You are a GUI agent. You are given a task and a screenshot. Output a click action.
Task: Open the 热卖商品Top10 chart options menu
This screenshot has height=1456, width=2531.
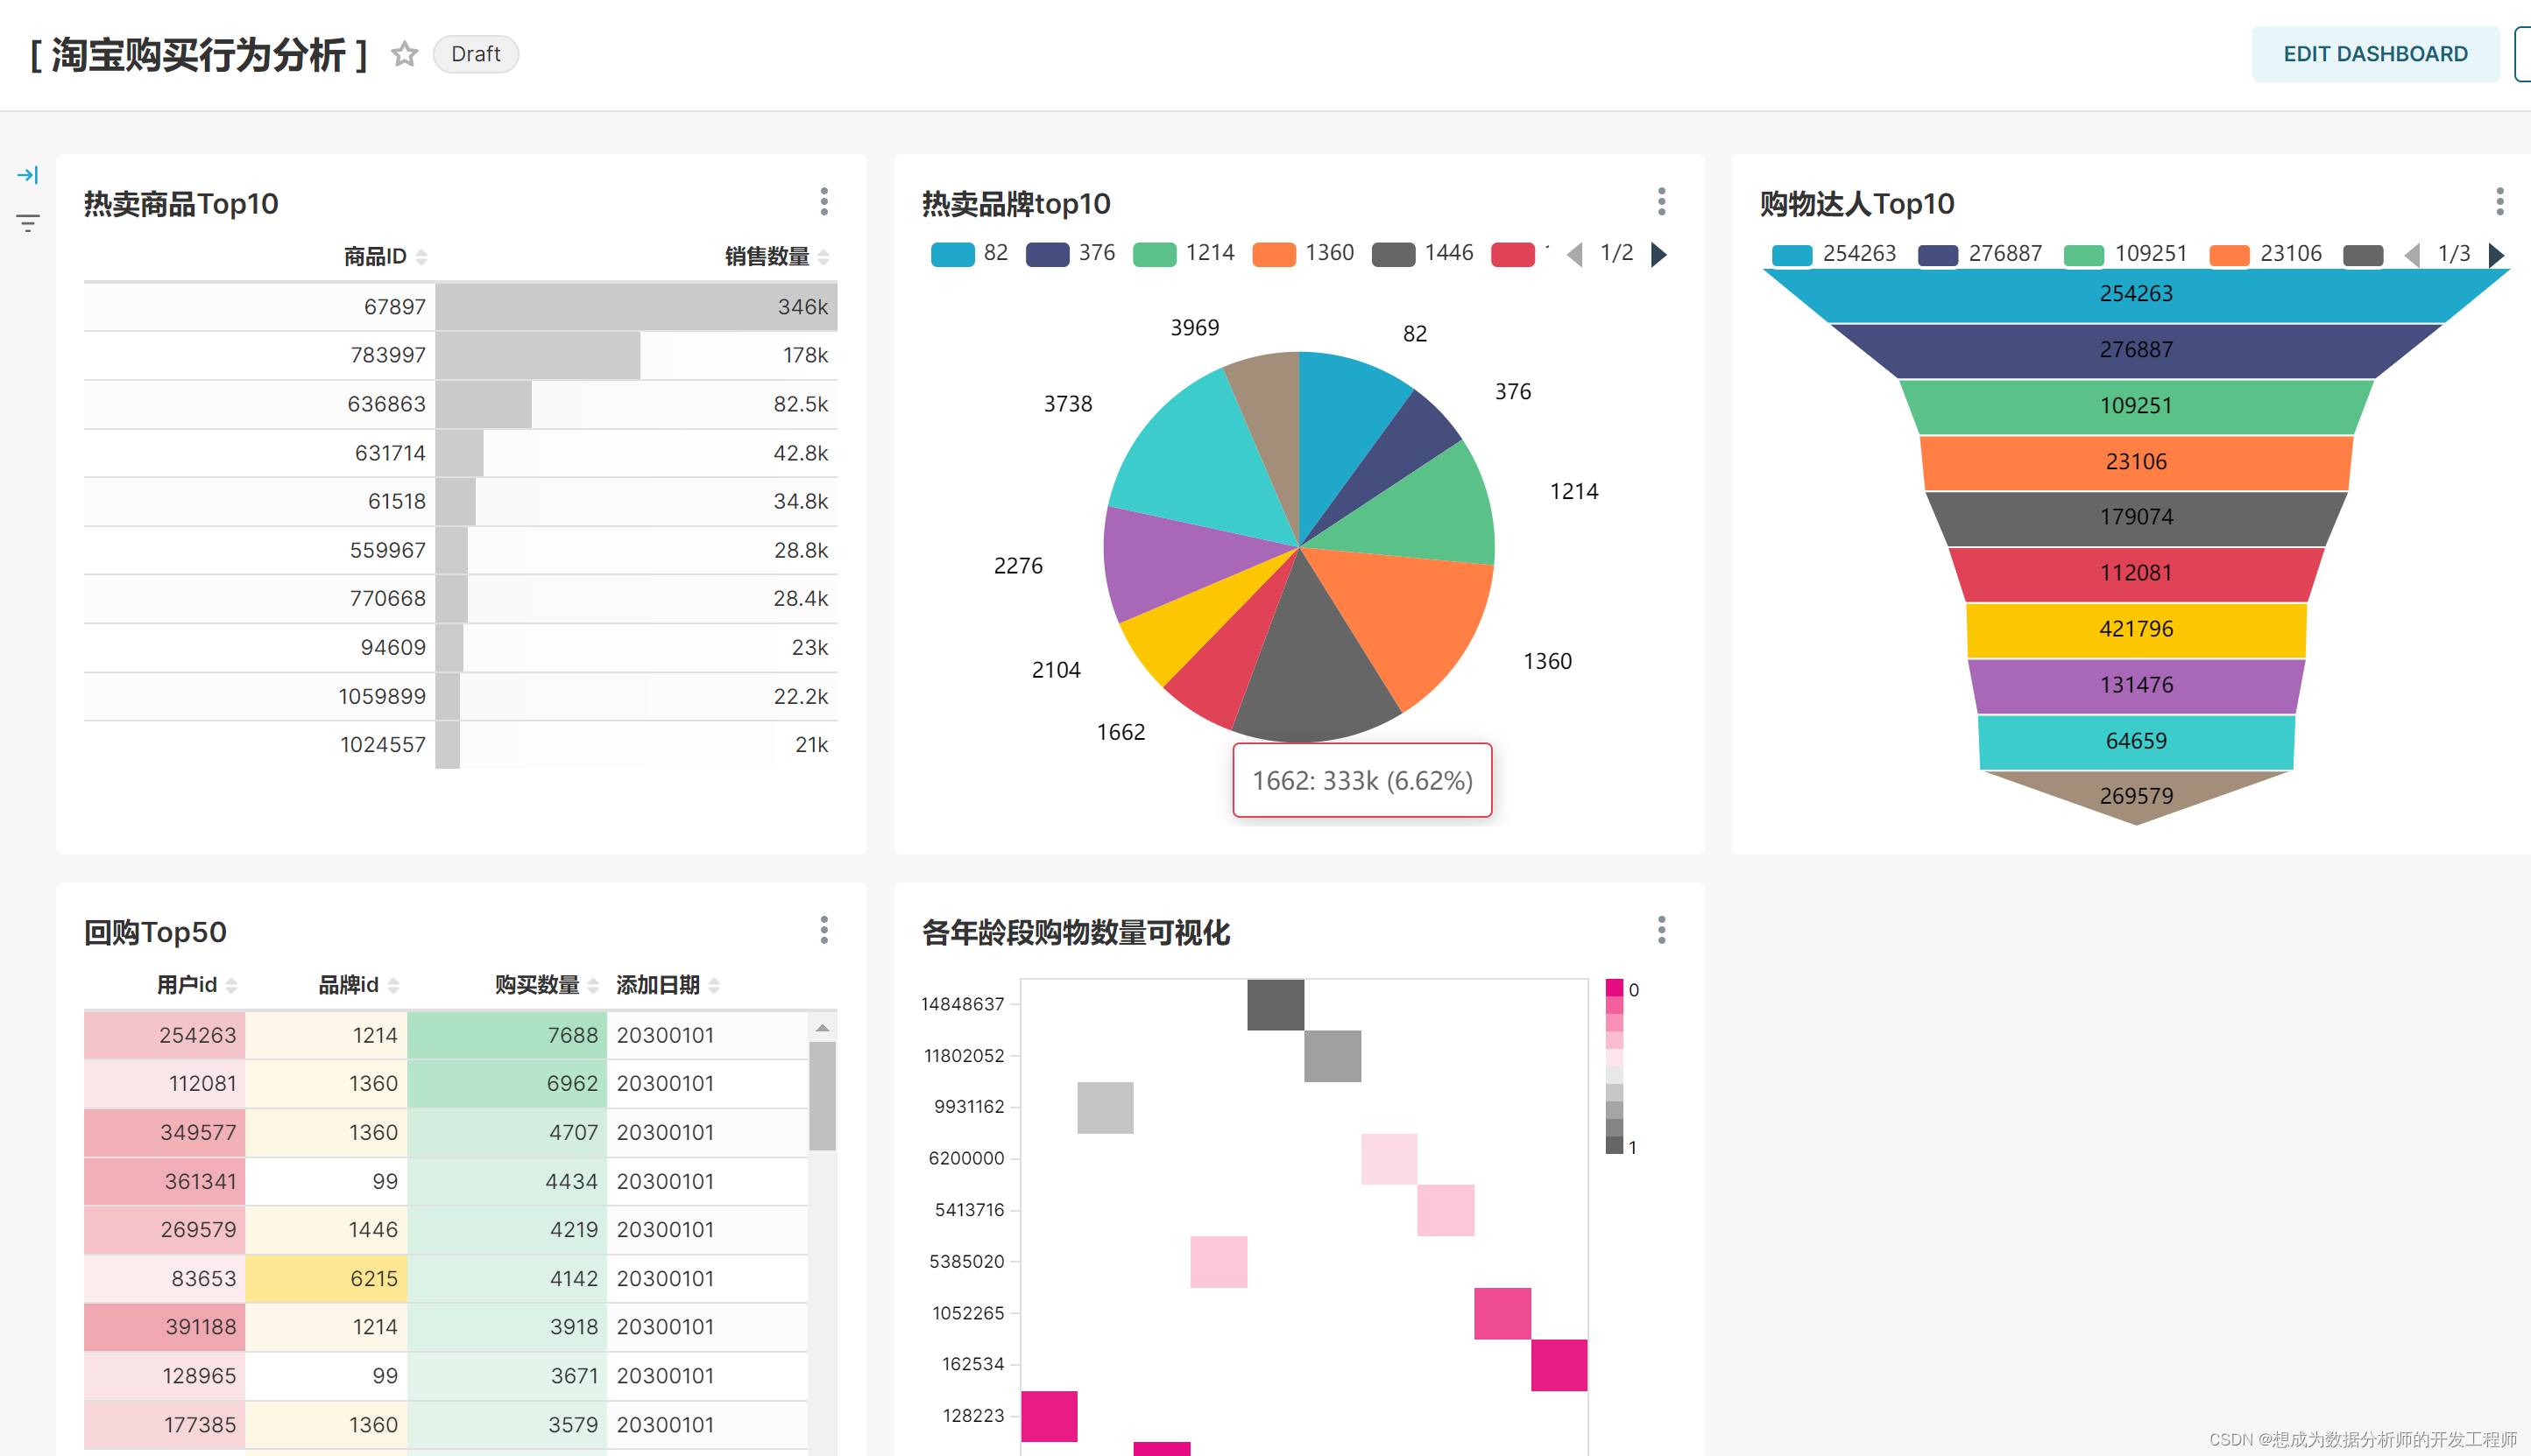point(824,202)
